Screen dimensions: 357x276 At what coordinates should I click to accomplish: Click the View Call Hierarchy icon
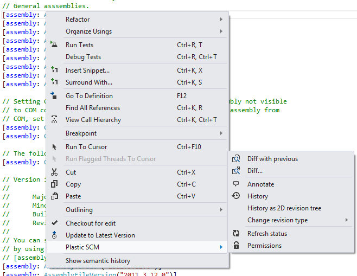54,120
